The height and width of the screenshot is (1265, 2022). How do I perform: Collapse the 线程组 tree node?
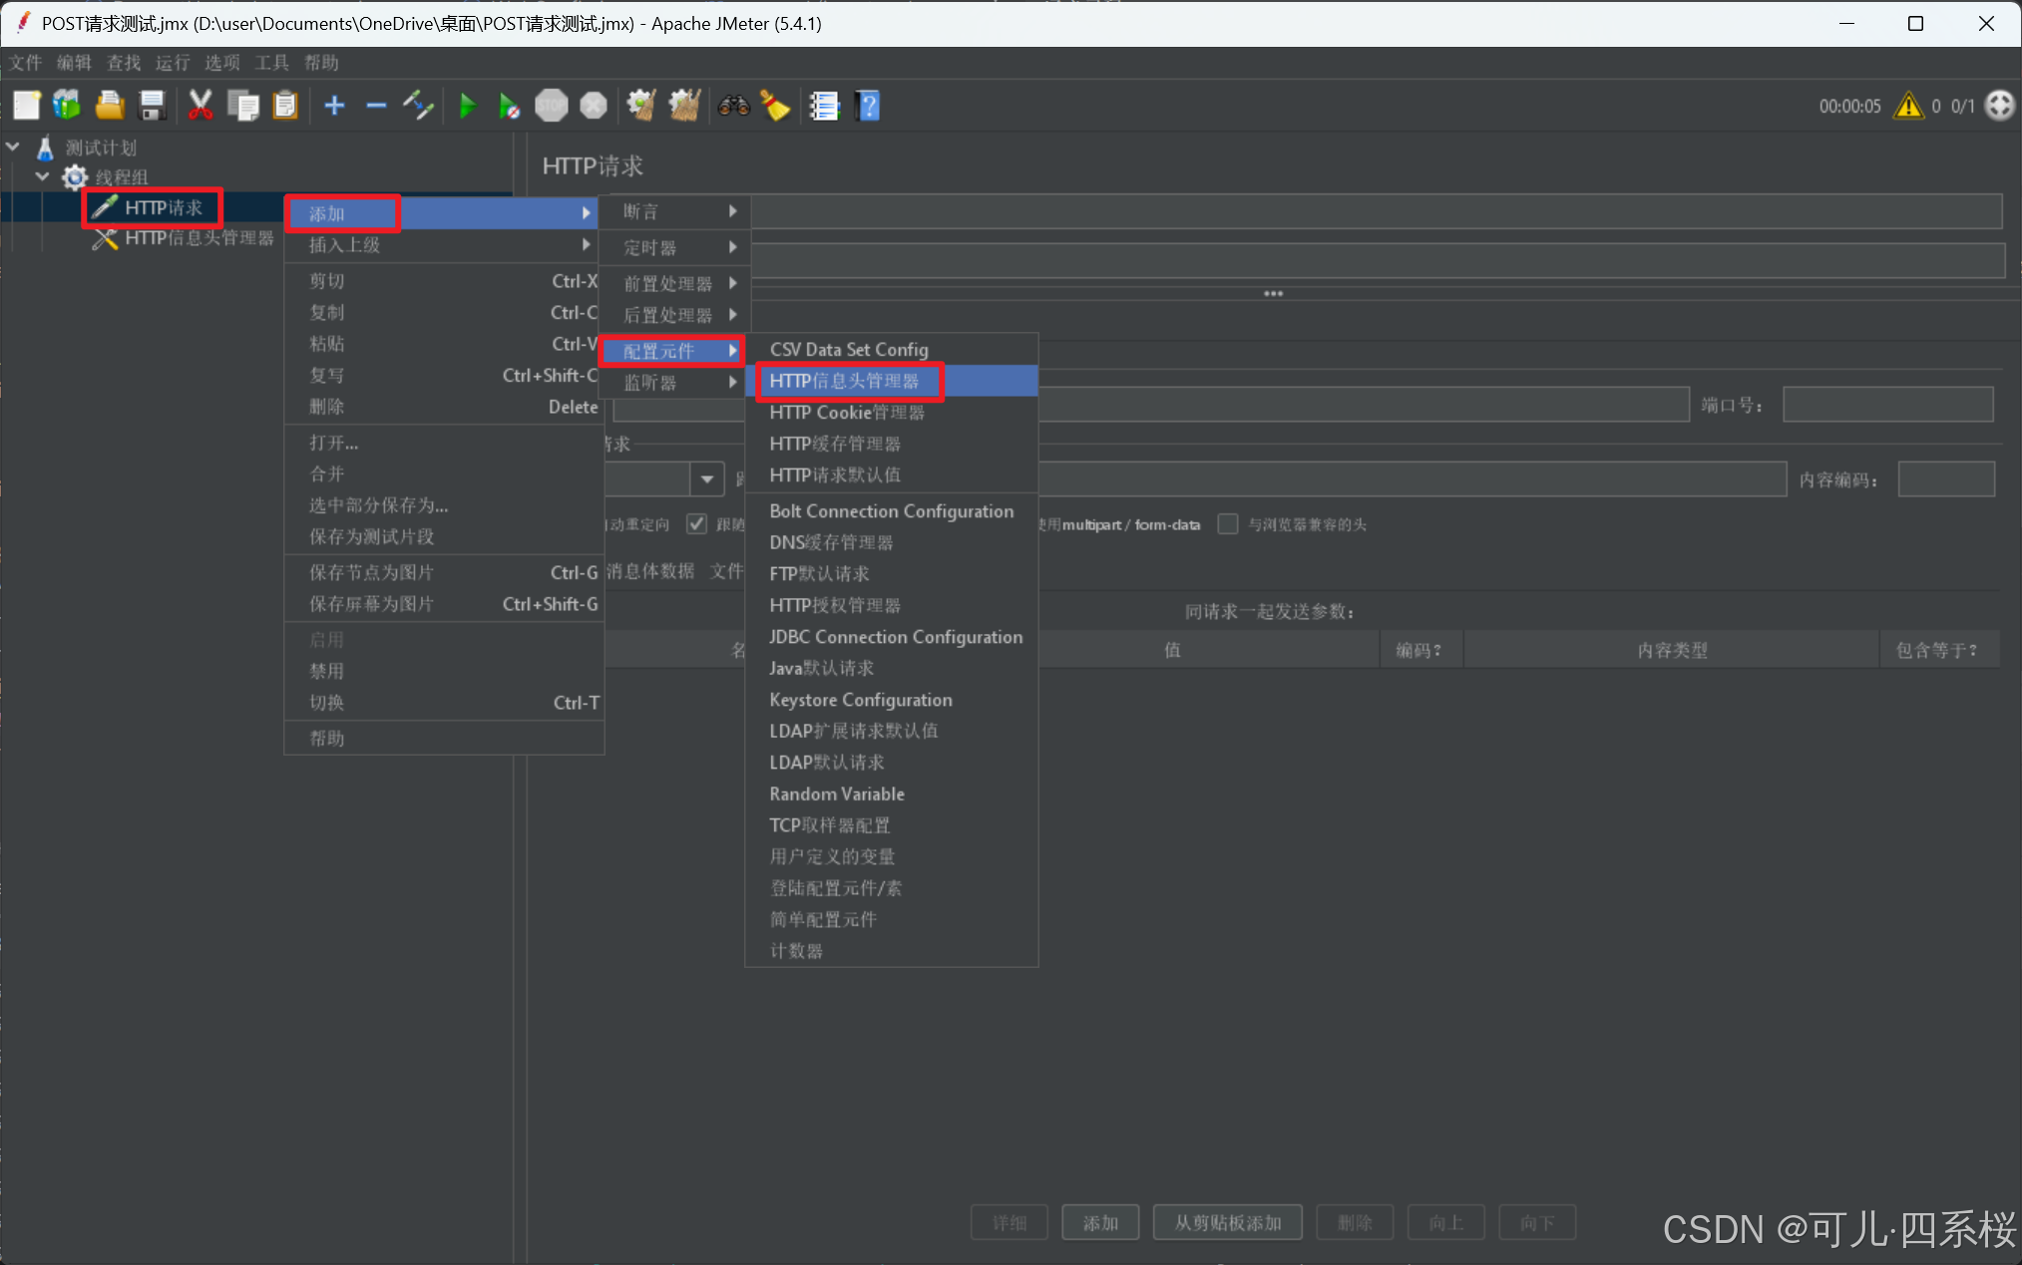pos(42,176)
